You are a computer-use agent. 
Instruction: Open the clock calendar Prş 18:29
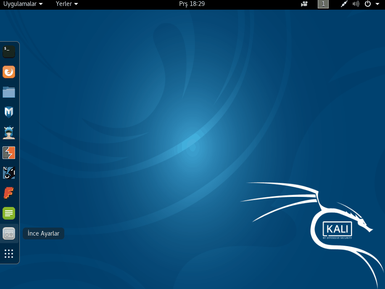pyautogui.click(x=192, y=4)
